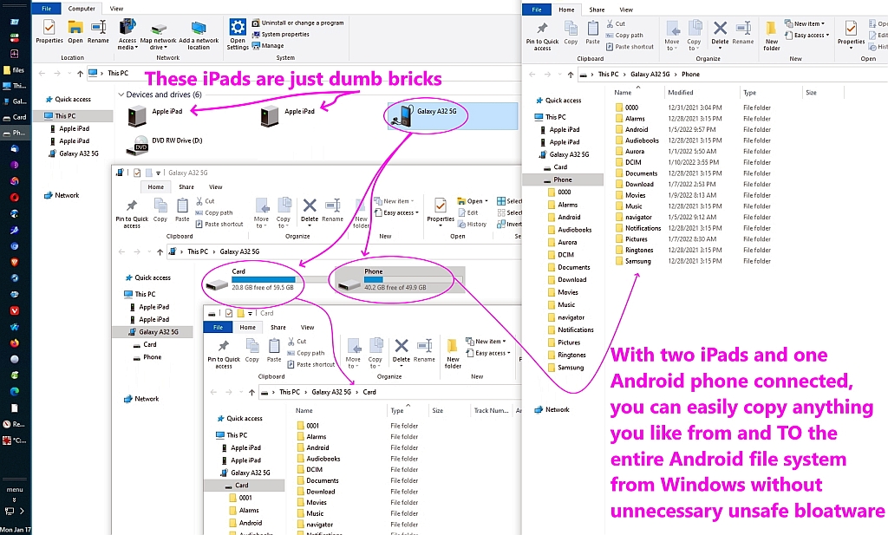The height and width of the screenshot is (535, 888).
Task: Sort by Name column header in Phone window
Action: coord(623,92)
